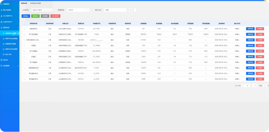Expand the 系统管理 sidebar group chevron
269x132 pixels.
[18, 66]
